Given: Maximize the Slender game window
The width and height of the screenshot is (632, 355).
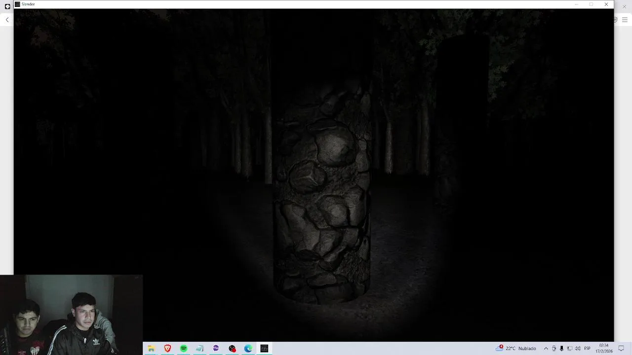Looking at the screenshot, I should [591, 4].
